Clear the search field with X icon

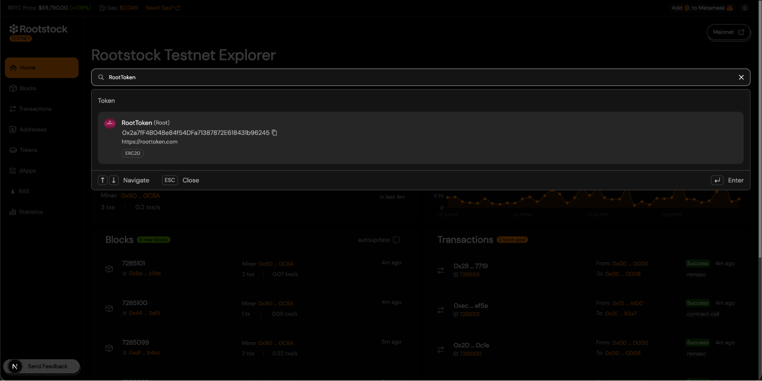point(741,77)
